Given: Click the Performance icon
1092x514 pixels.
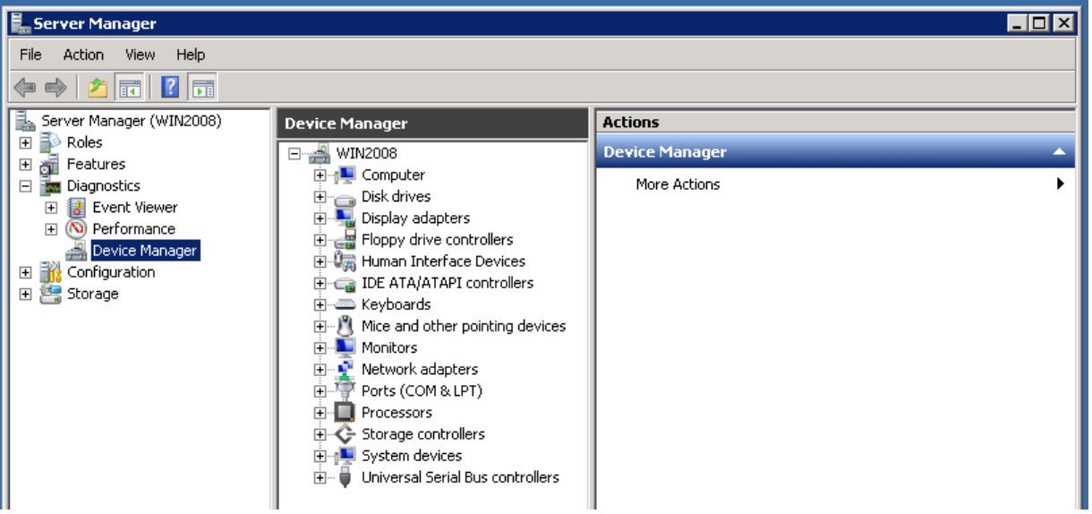Looking at the screenshot, I should (x=77, y=228).
